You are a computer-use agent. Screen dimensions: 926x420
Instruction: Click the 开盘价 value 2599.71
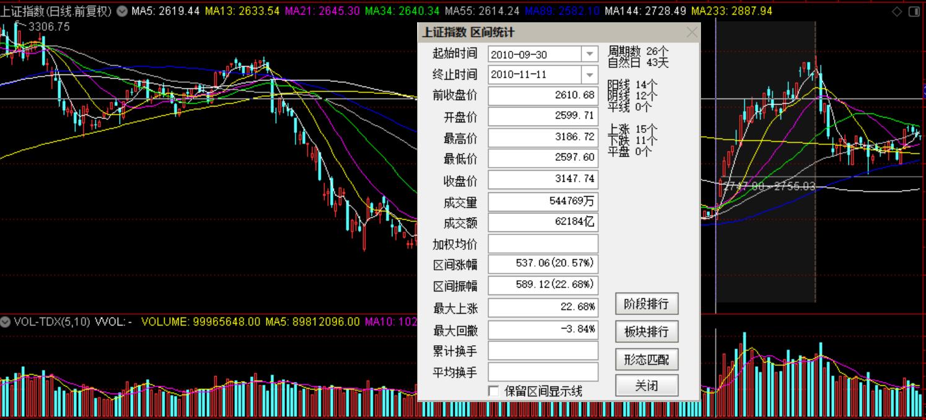point(543,116)
